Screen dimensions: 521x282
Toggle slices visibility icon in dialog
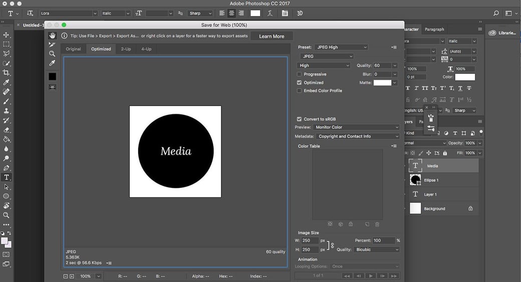pos(52,87)
